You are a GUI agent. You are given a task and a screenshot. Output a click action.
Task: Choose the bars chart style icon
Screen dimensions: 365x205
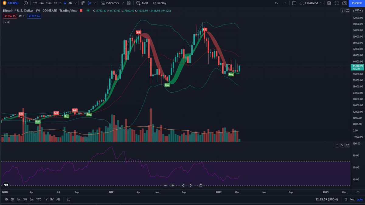[x=83, y=3]
